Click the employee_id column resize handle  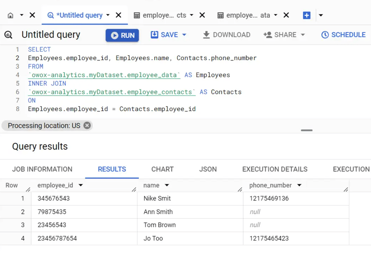click(x=134, y=189)
